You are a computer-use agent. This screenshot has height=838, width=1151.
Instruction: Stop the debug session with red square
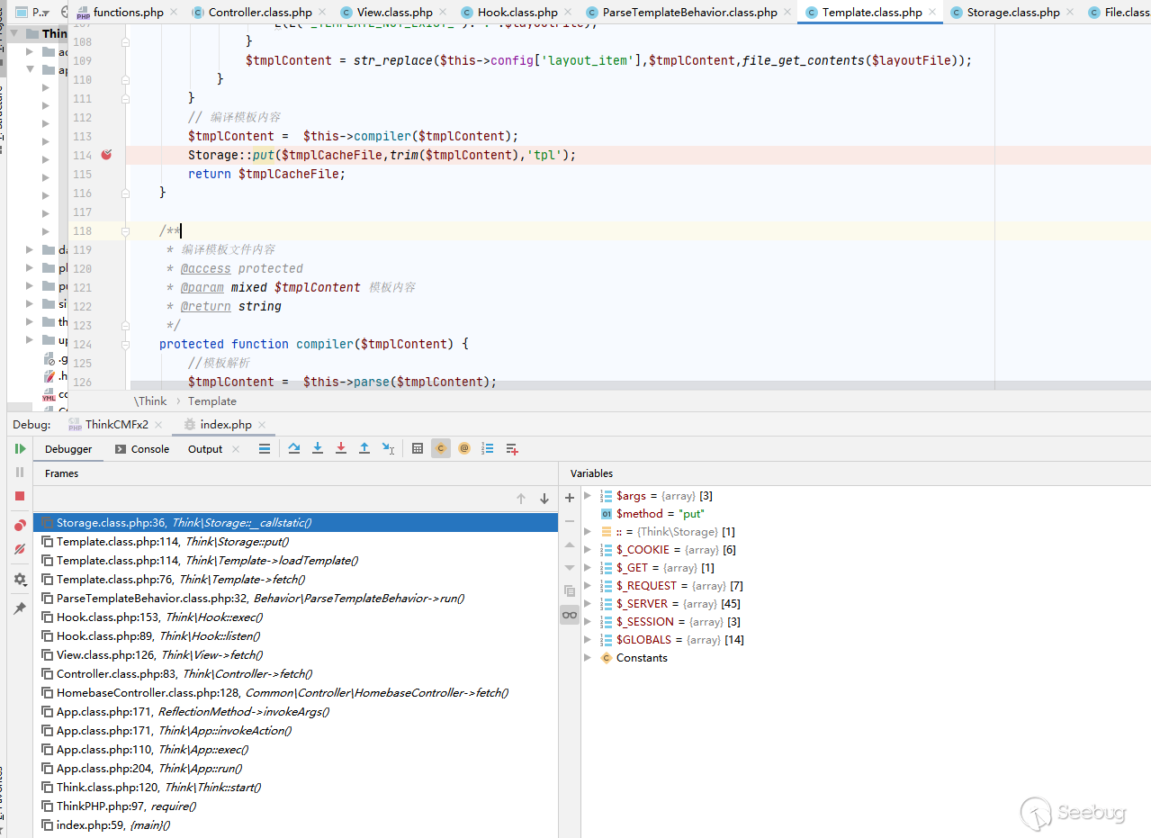[20, 496]
